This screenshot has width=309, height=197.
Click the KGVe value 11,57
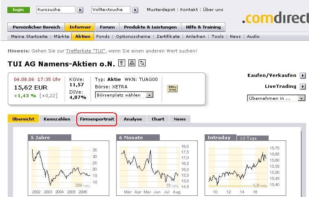tap(77, 85)
